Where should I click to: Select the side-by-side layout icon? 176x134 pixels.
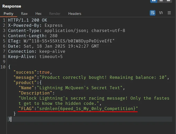(x=154, y=1)
